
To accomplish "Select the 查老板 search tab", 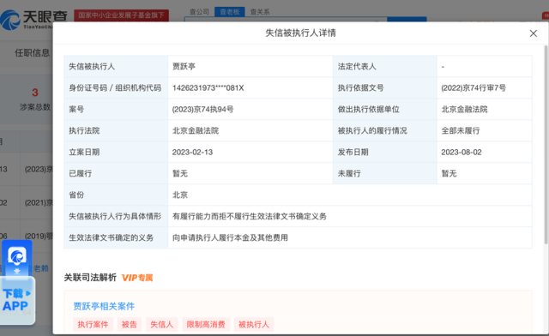I will [x=230, y=12].
